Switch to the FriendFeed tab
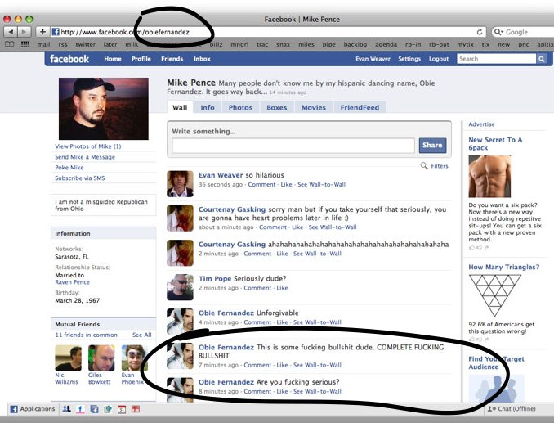 pos(360,107)
